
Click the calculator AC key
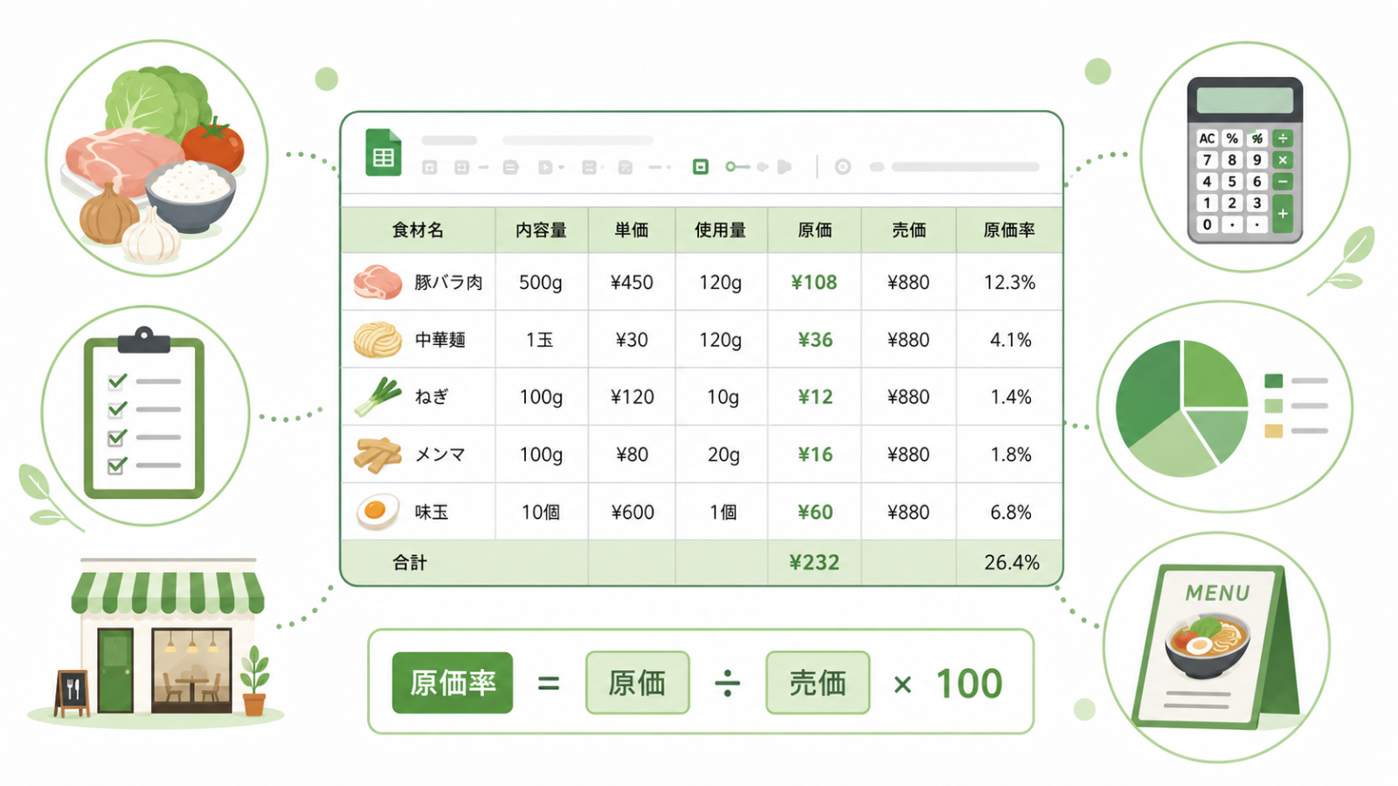[x=1207, y=138]
